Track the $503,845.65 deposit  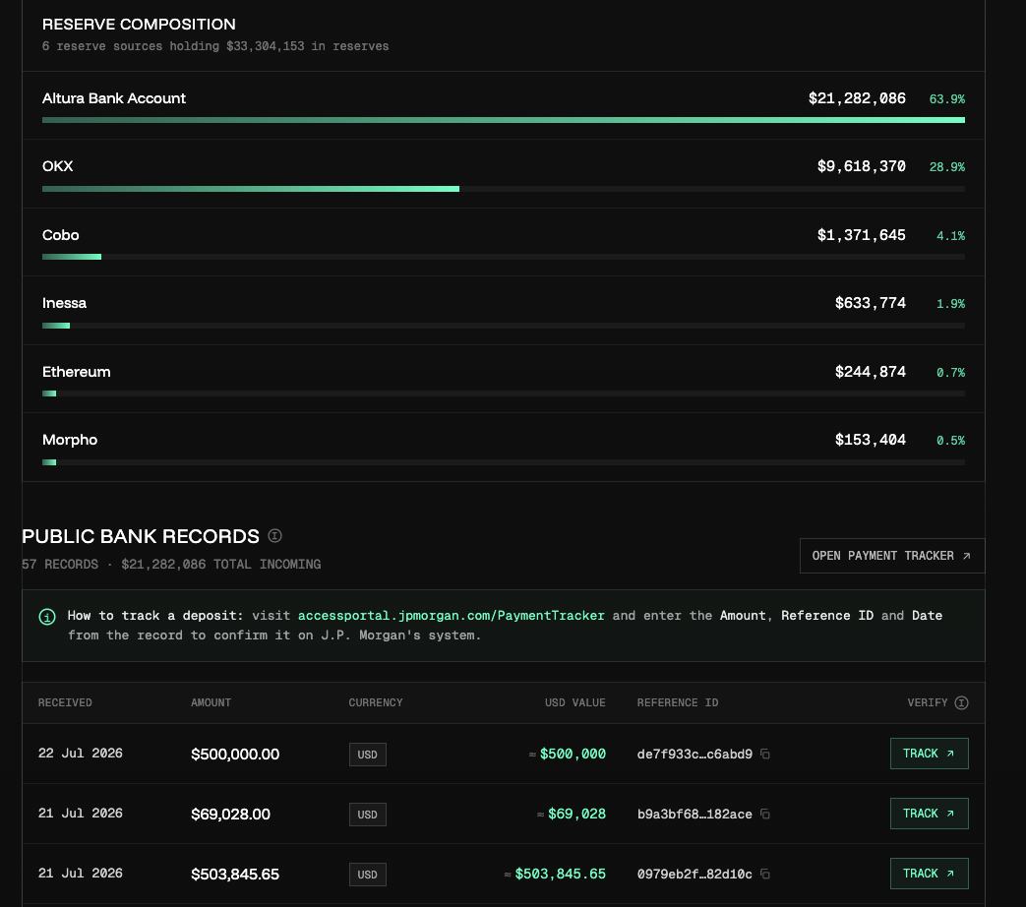[x=930, y=874]
